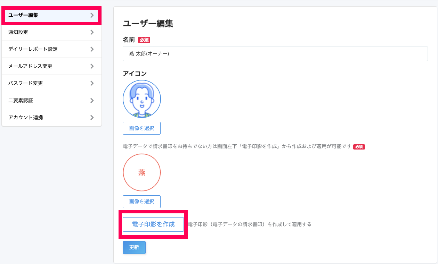The width and height of the screenshot is (438, 264).
Task: Select メールアドレス変更 menu item
Action: click(x=51, y=66)
